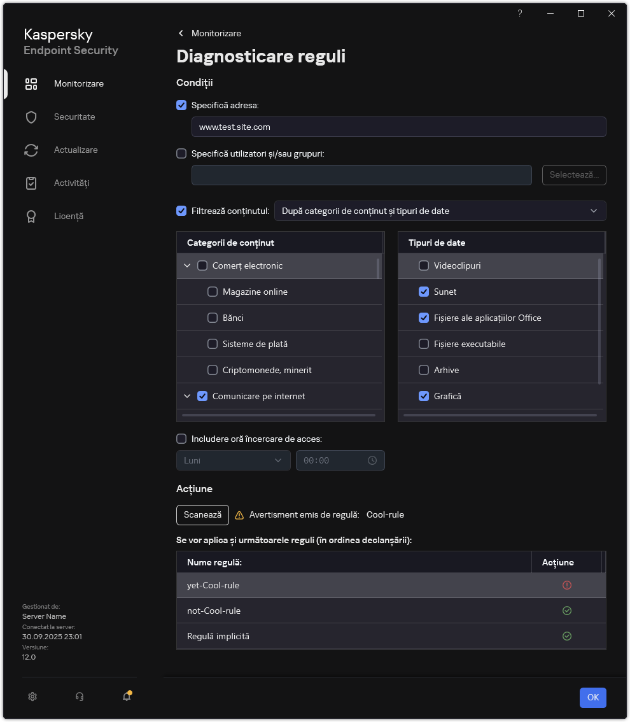Image resolution: width=630 pixels, height=722 pixels.
Task: Click the back arrow next to Monitorizare
Action: [x=181, y=33]
